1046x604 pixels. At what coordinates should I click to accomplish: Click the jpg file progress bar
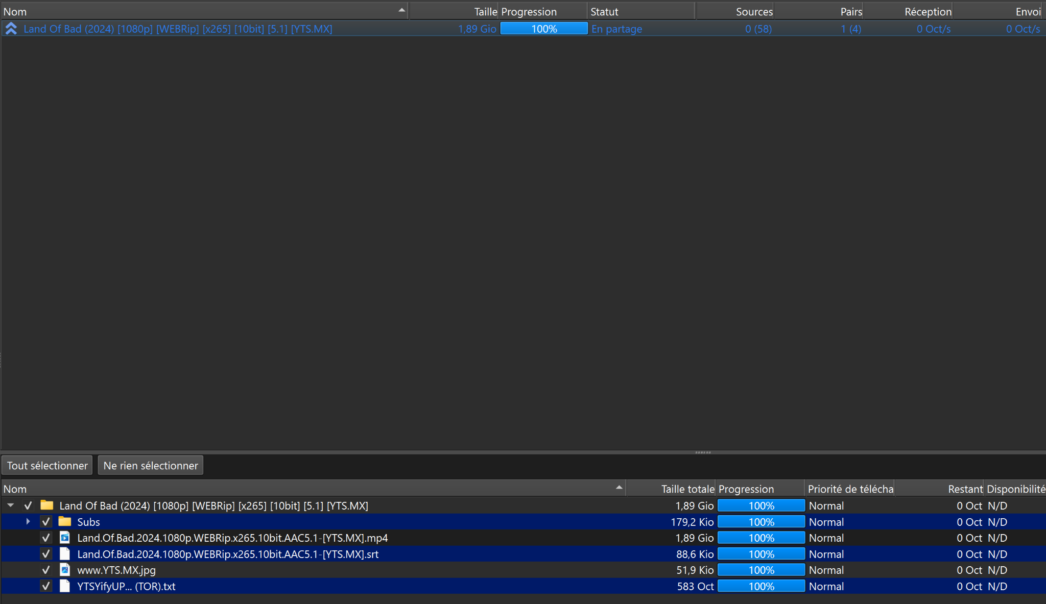point(761,570)
